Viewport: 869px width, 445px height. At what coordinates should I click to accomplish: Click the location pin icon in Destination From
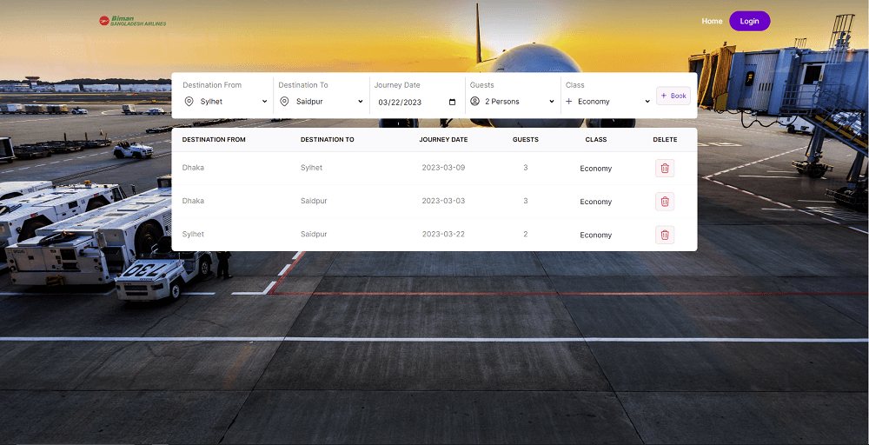coord(189,102)
